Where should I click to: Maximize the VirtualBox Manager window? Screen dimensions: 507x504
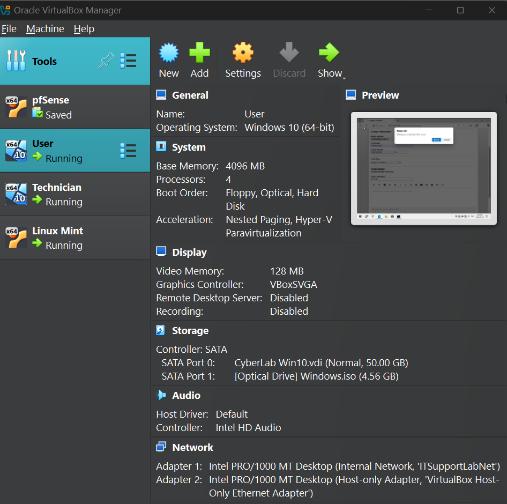[460, 10]
